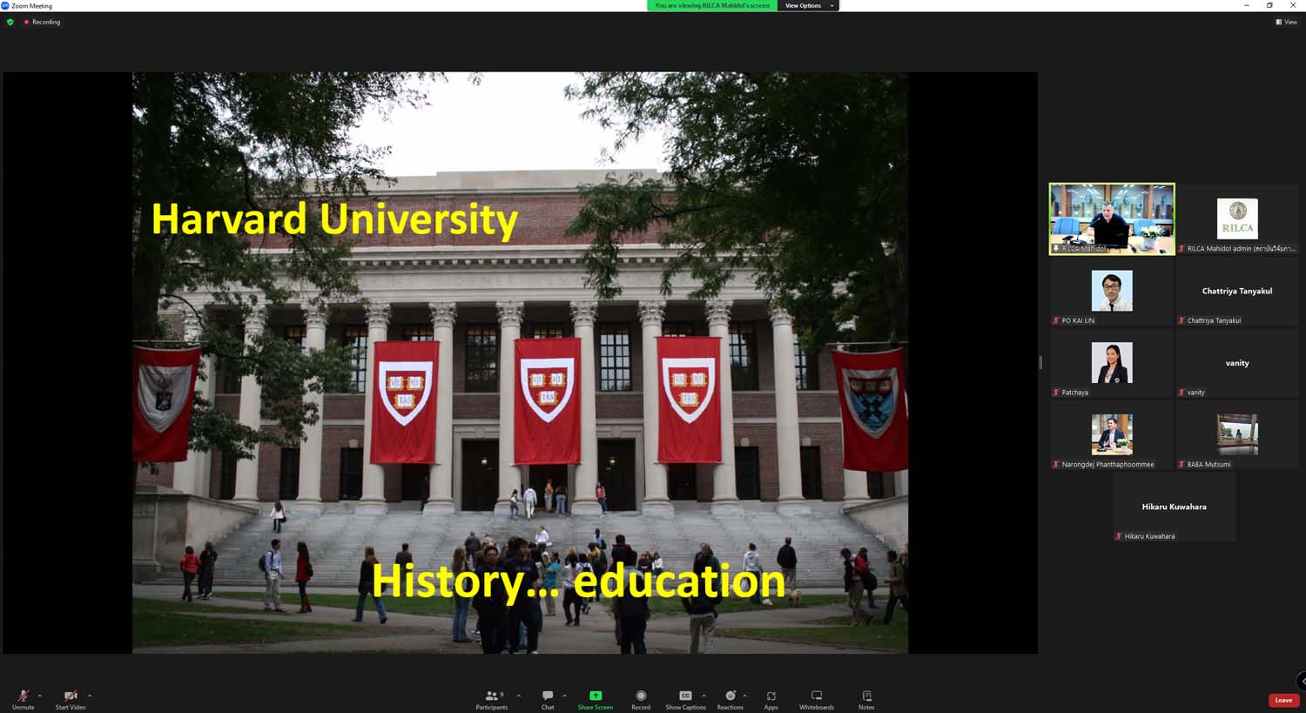Click the green Share Screen button

click(x=596, y=699)
